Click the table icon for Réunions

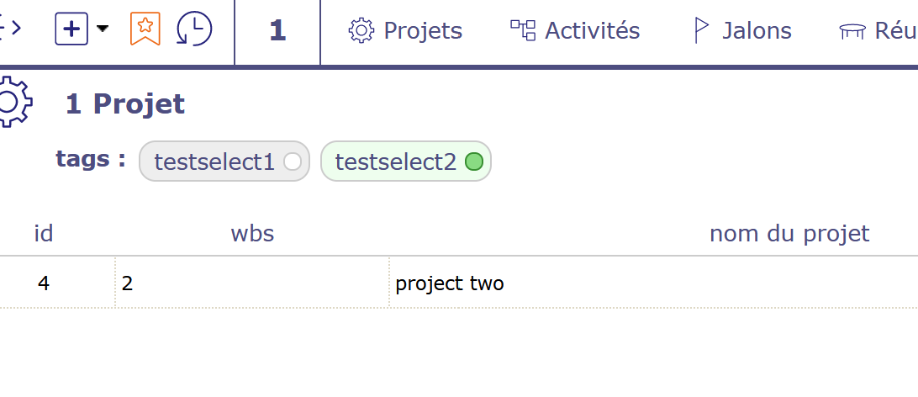852,31
